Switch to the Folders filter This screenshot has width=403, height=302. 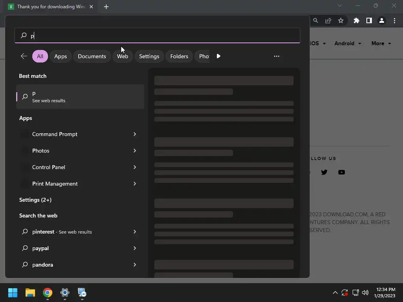coord(179,56)
